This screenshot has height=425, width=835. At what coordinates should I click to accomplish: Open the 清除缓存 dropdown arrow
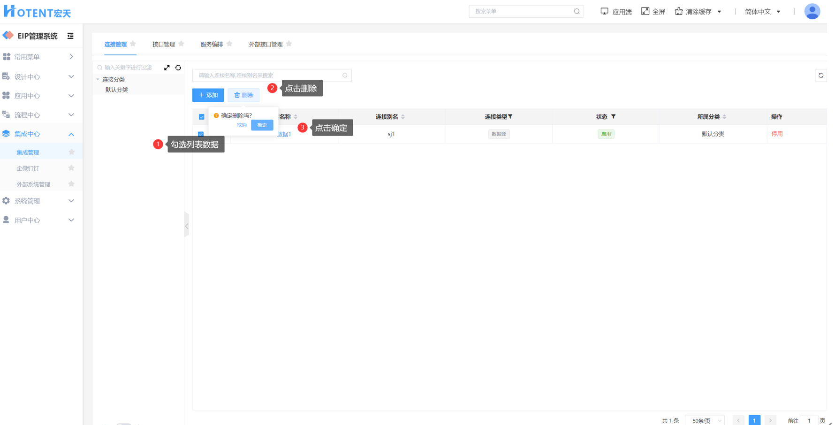pos(719,12)
